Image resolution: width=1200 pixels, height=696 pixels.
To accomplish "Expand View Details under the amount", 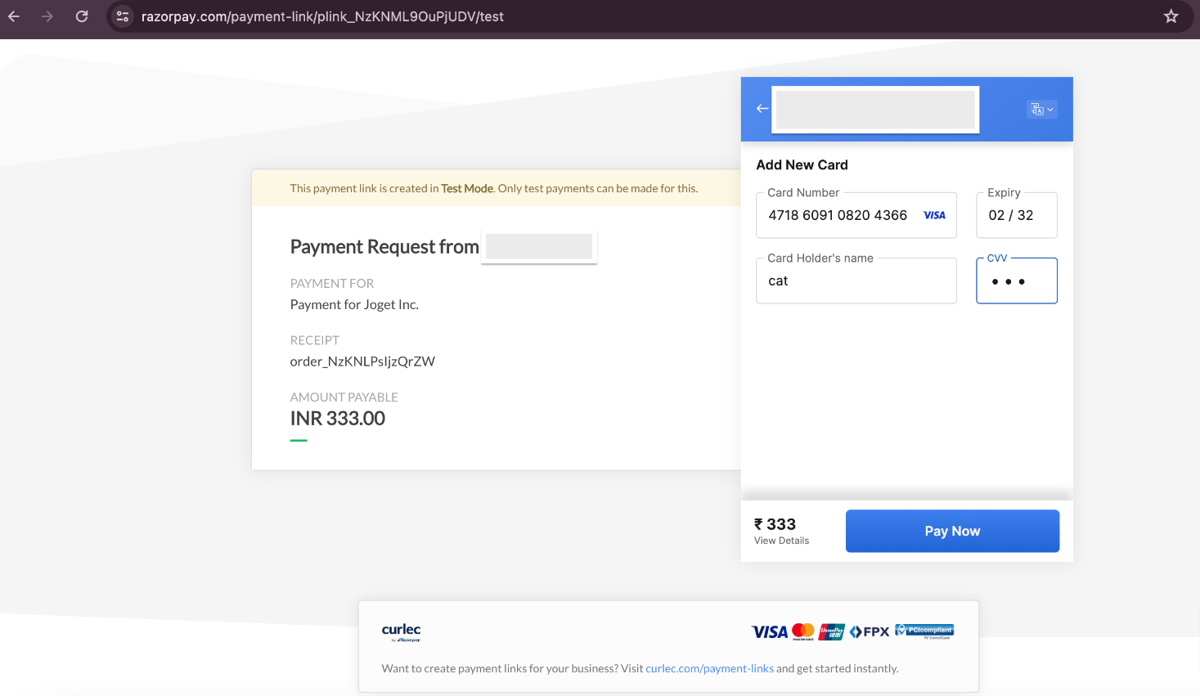I will click(781, 541).
